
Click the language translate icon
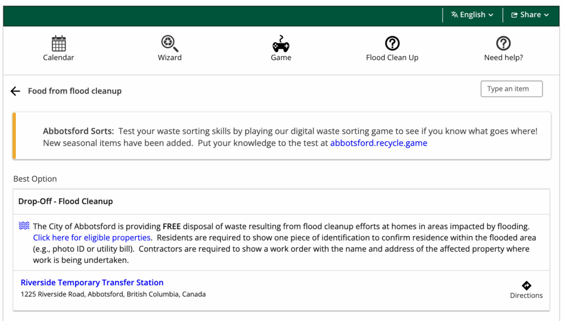click(454, 15)
